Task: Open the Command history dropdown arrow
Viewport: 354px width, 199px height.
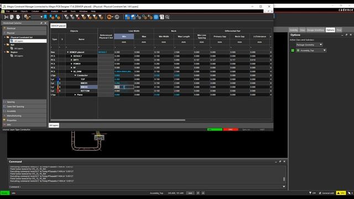Action: (284, 187)
